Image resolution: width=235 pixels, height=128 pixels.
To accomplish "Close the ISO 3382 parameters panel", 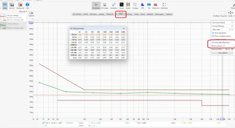I will tap(124, 29).
